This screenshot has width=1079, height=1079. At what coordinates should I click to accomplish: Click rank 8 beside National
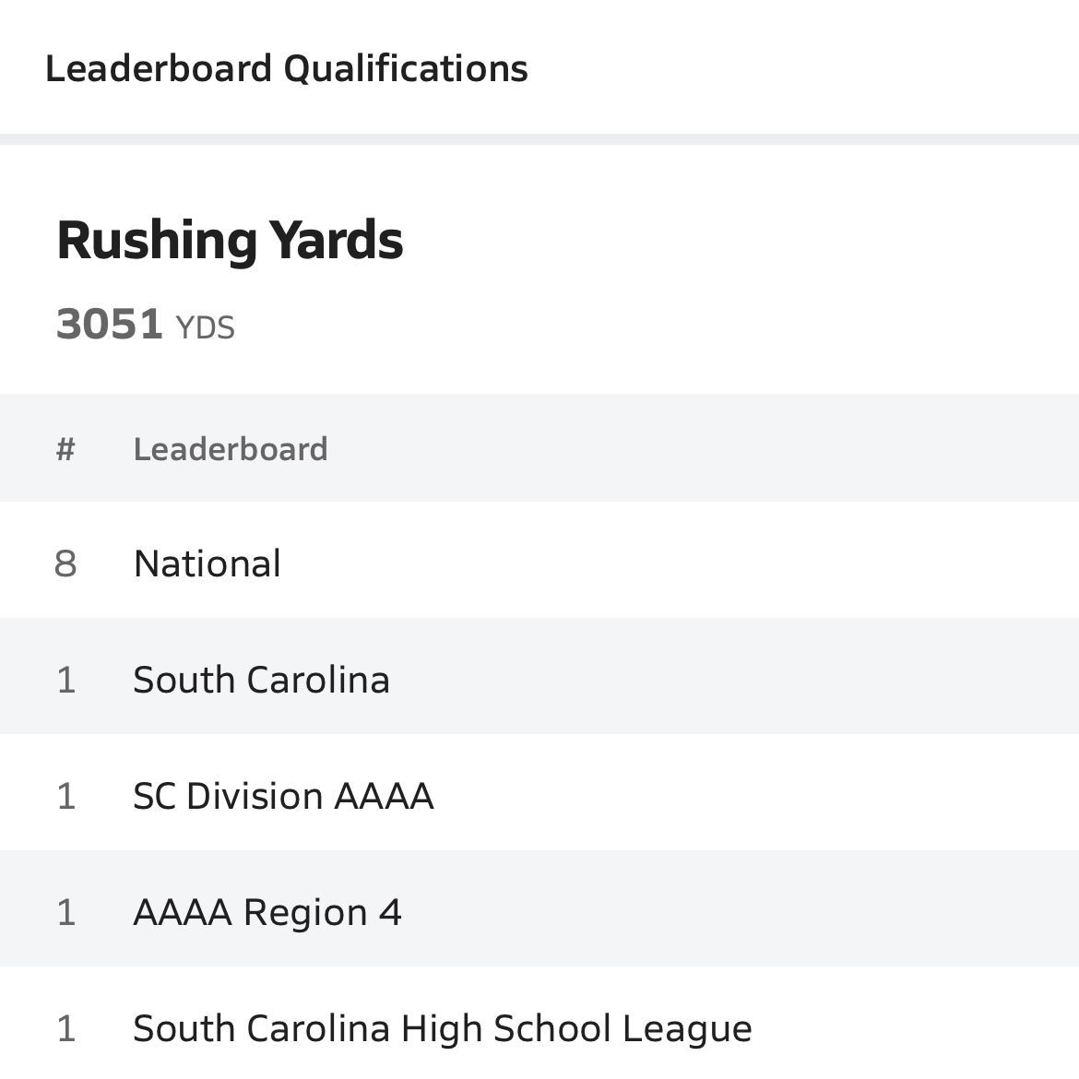65,563
